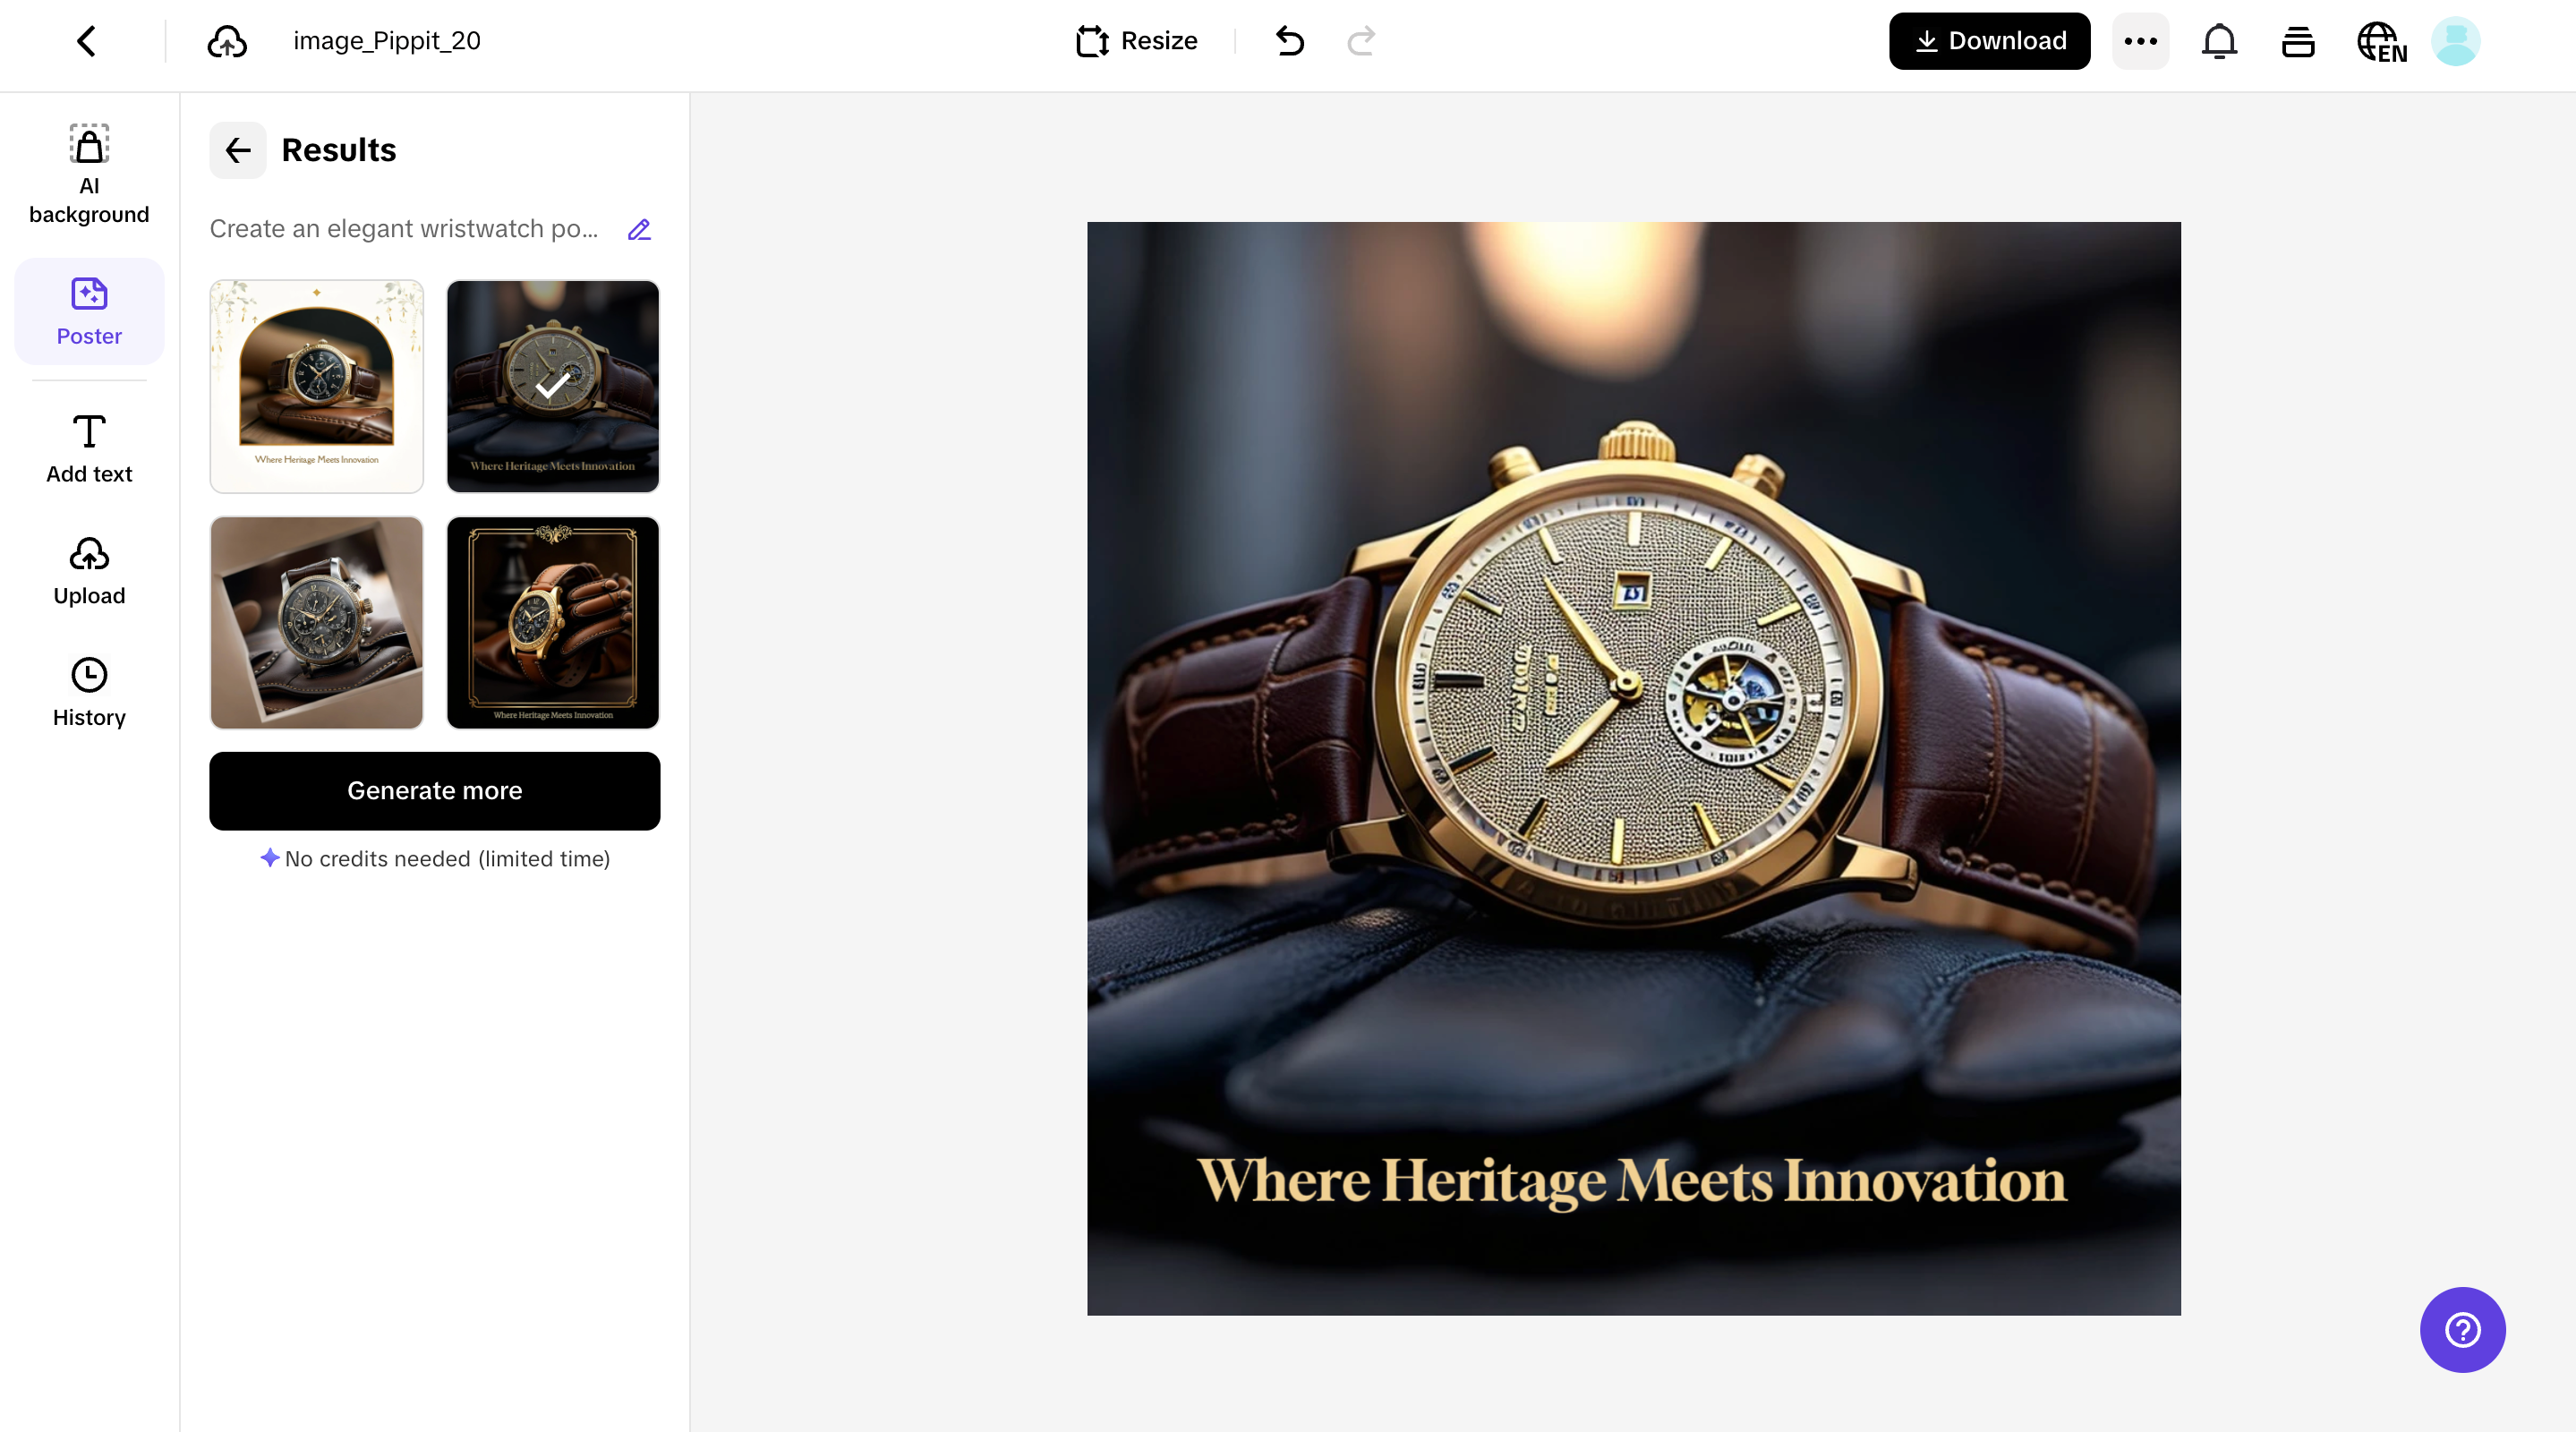Open the notifications bell
The width and height of the screenshot is (2576, 1432).
pyautogui.click(x=2219, y=41)
